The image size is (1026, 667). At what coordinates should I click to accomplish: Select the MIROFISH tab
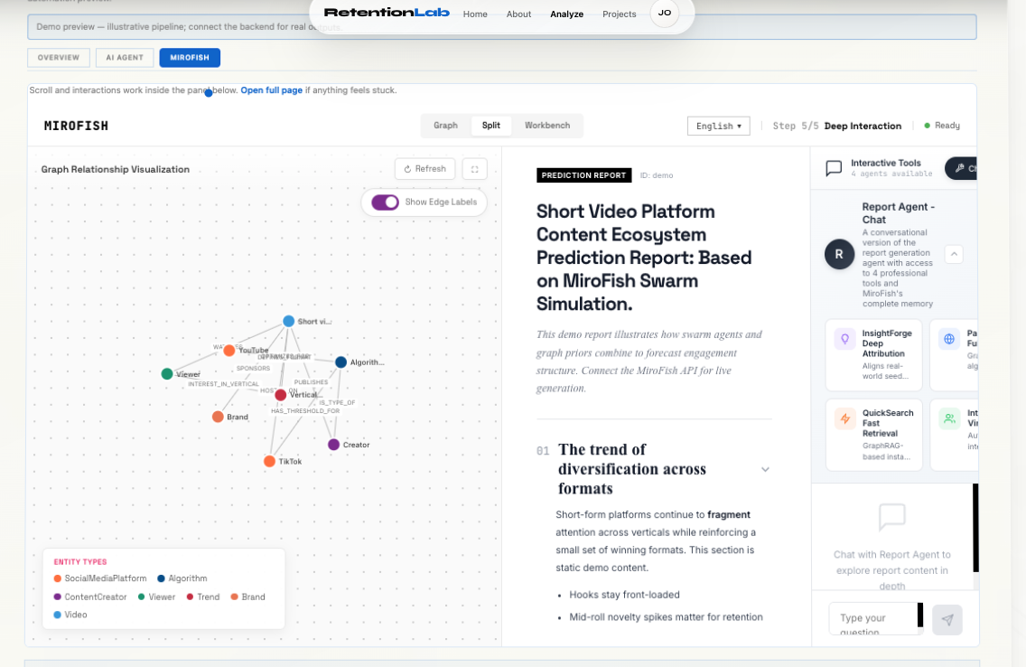[x=190, y=58]
